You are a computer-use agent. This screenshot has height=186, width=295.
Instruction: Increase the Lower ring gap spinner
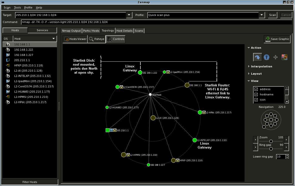[x=287, y=156]
